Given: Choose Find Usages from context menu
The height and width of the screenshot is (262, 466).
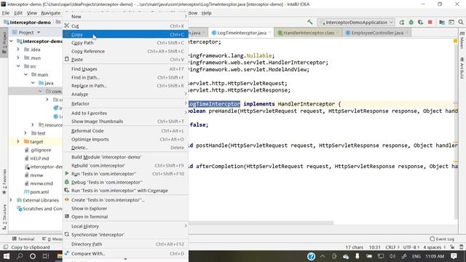Looking at the screenshot, I should click(x=125, y=69).
